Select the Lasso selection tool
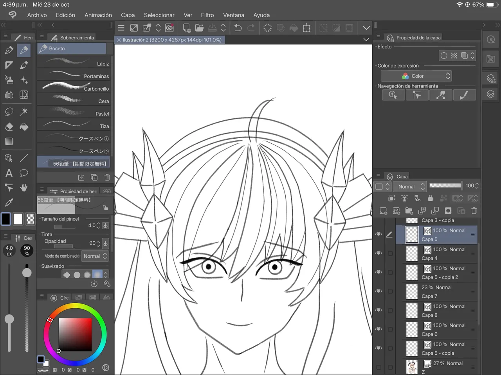The width and height of the screenshot is (501, 375). coord(9,112)
